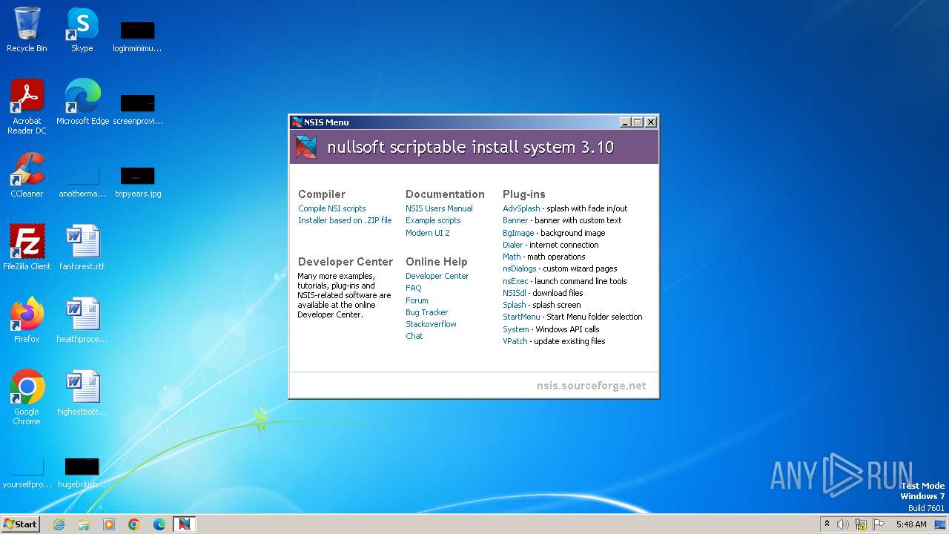Open Acrobat Reader DC shortcut
Viewport: 949px width, 534px height.
pos(27,106)
